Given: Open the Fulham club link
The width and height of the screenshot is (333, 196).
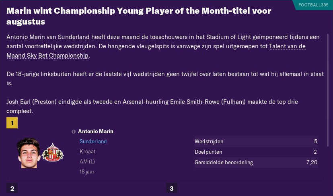Looking at the screenshot, I should click(233, 102).
